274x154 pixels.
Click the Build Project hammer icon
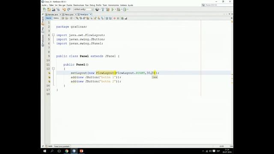103,9
